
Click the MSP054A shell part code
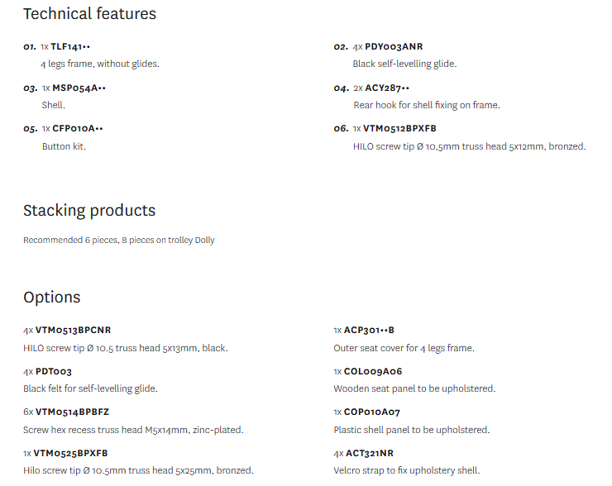click(79, 88)
